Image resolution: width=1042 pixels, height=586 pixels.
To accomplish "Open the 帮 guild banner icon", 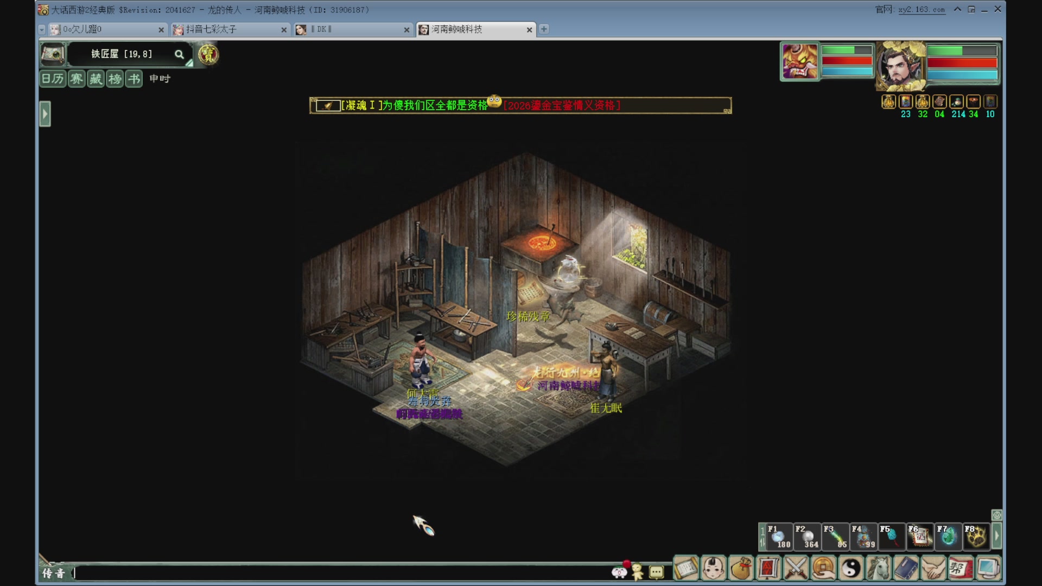I will [x=961, y=568].
